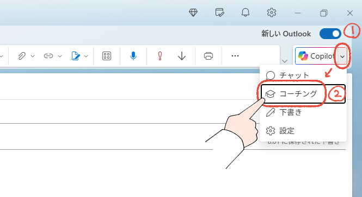Restore down the Outlook window
The width and height of the screenshot is (362, 197).
324,13
